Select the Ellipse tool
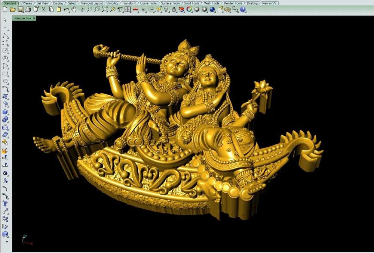The width and height of the screenshot is (374, 253). point(5,58)
